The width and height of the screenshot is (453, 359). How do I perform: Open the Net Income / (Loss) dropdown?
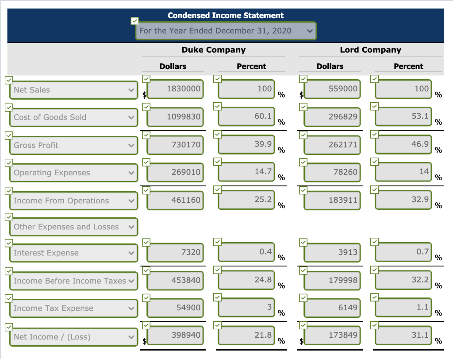tap(73, 336)
